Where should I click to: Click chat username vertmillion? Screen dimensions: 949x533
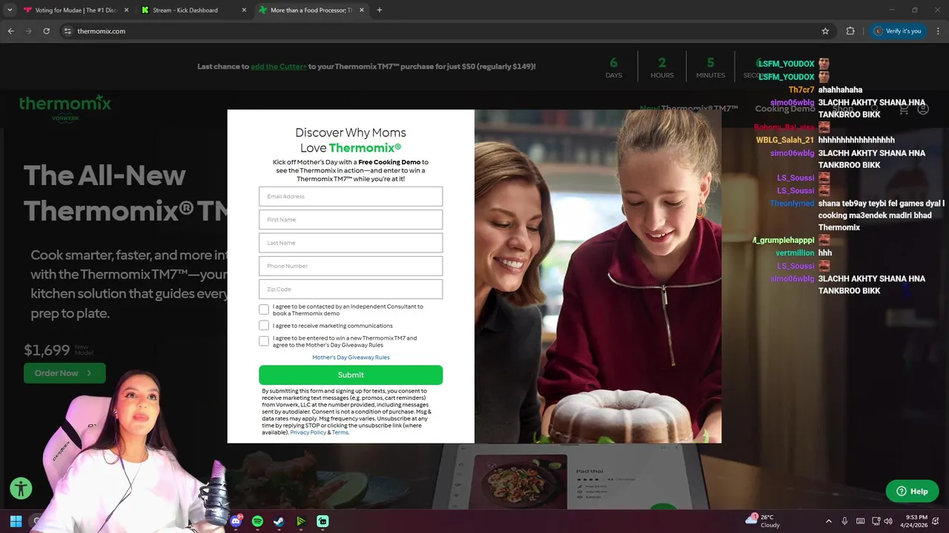795,253
